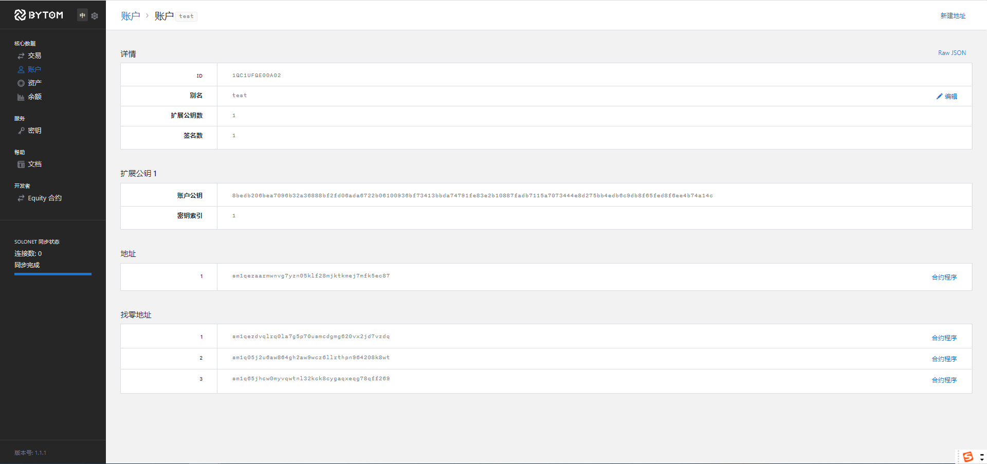This screenshot has height=464, width=987.
Task: Open 合约程序 for address sm1qezaarmwnvg…
Action: 944,277
